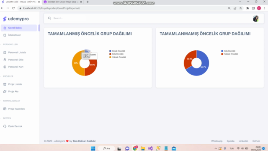This screenshot has height=151, width=268.
Task: Click Yüksek Öncelikli legend in right chart
Action: point(229,54)
